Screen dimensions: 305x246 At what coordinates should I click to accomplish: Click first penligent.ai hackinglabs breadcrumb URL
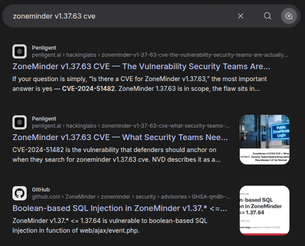[160, 55]
